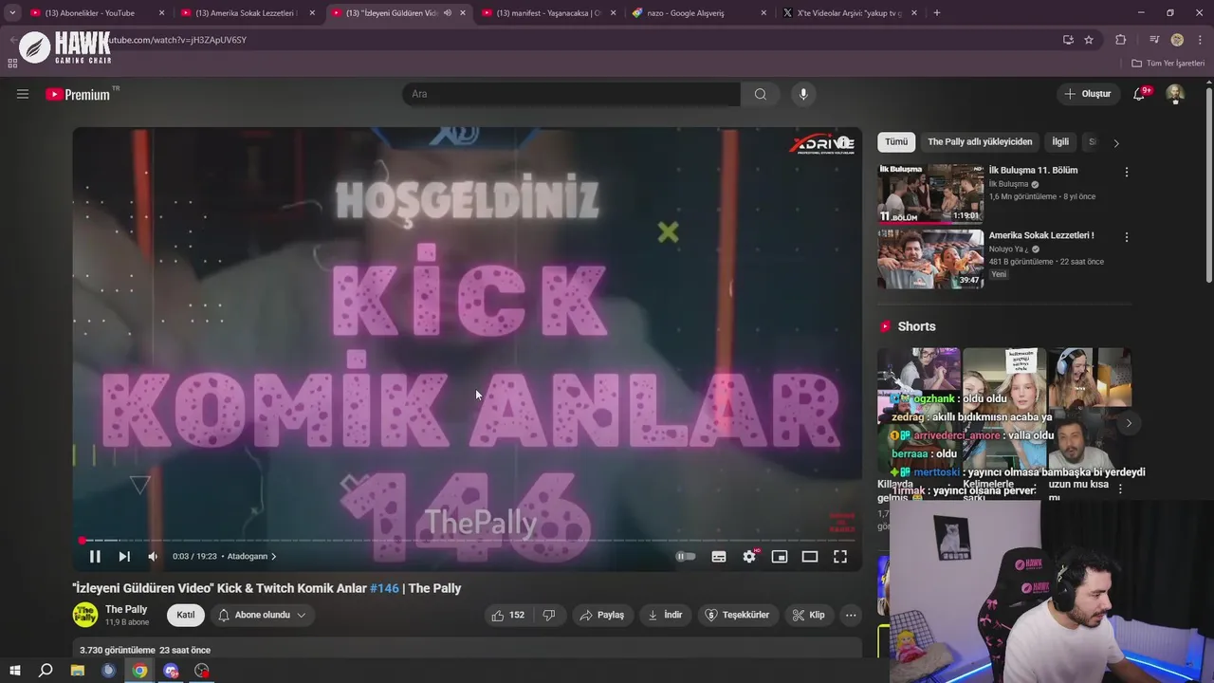Click the Oluştur create button

pyautogui.click(x=1087, y=94)
